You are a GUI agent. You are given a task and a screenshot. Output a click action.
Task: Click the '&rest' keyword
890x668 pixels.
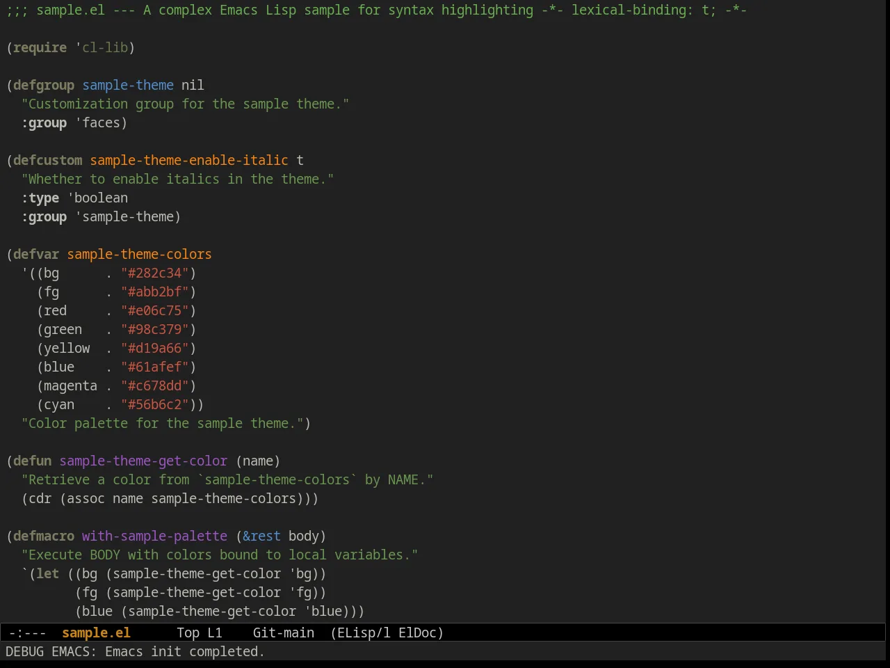click(x=261, y=536)
